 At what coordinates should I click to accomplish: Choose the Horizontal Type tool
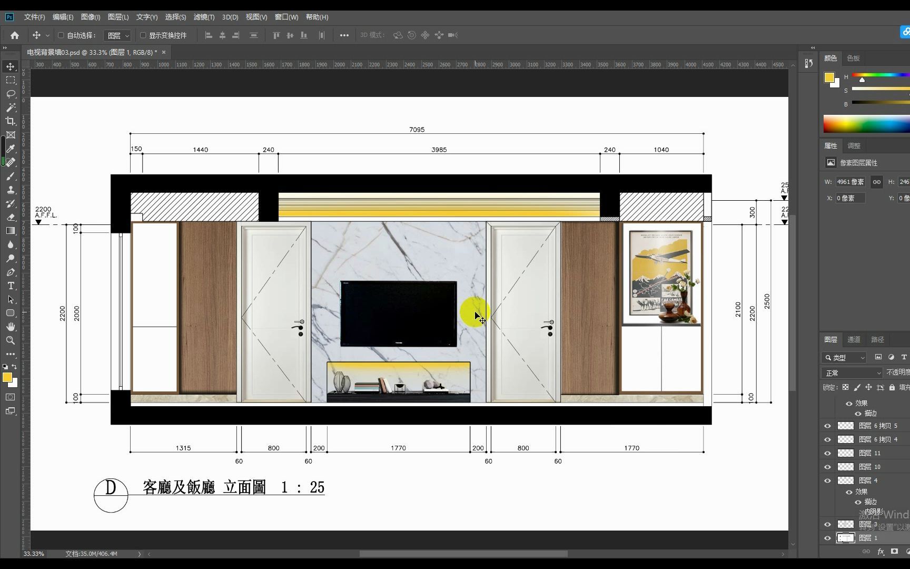[11, 286]
